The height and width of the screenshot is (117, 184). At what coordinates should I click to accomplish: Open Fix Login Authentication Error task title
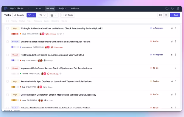pos(62,28)
